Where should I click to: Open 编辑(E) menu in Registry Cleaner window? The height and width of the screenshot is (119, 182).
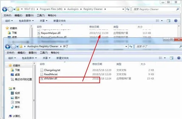(18, 15)
